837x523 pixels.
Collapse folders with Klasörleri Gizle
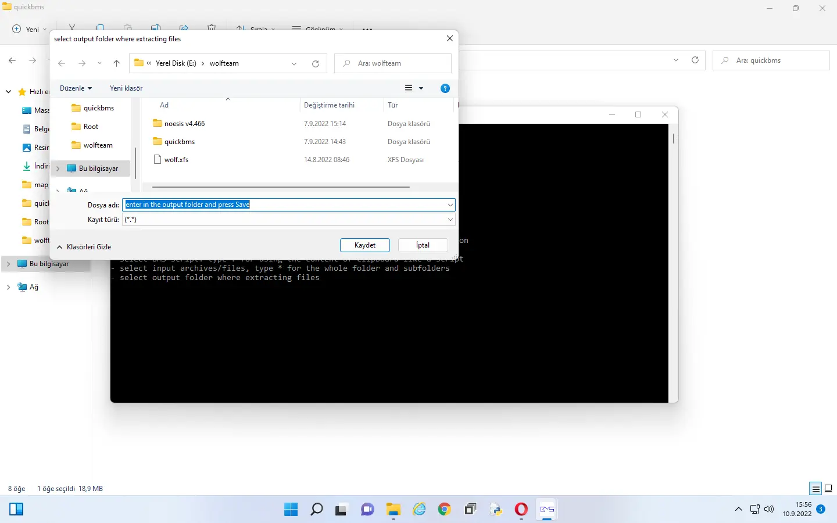coord(84,247)
